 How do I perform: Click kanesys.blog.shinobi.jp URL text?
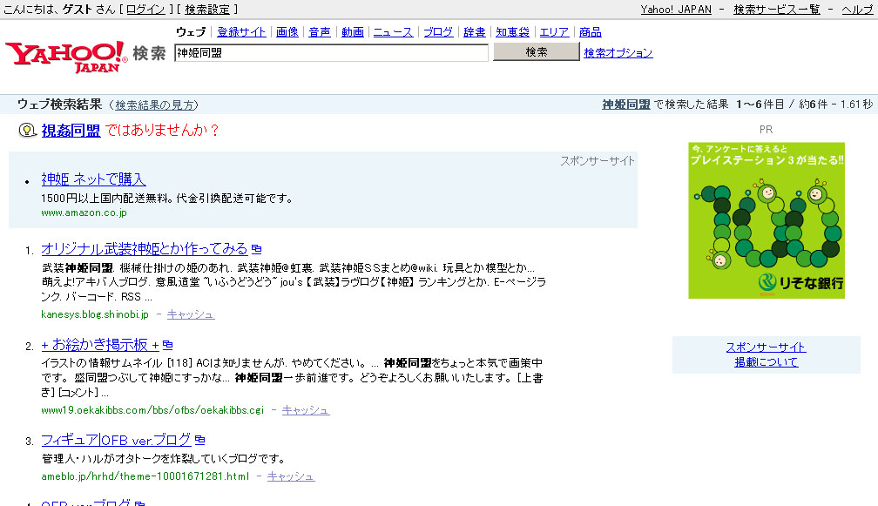point(95,314)
